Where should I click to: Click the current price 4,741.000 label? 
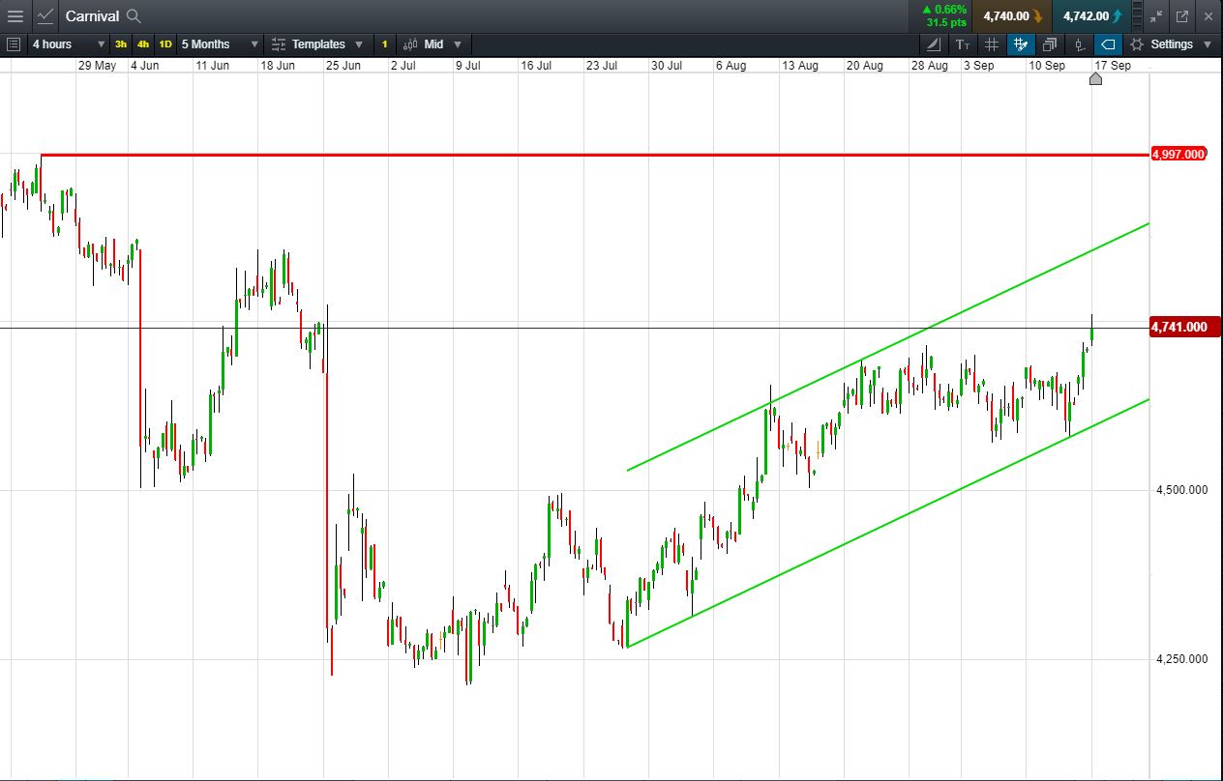coord(1184,328)
